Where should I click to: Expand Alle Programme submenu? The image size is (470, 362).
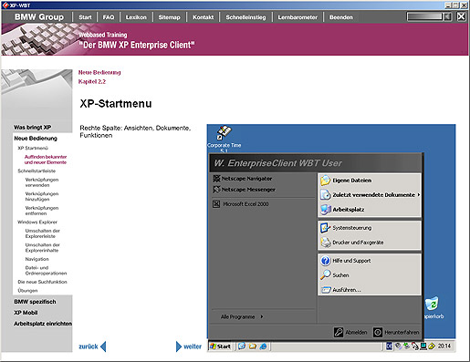click(242, 316)
